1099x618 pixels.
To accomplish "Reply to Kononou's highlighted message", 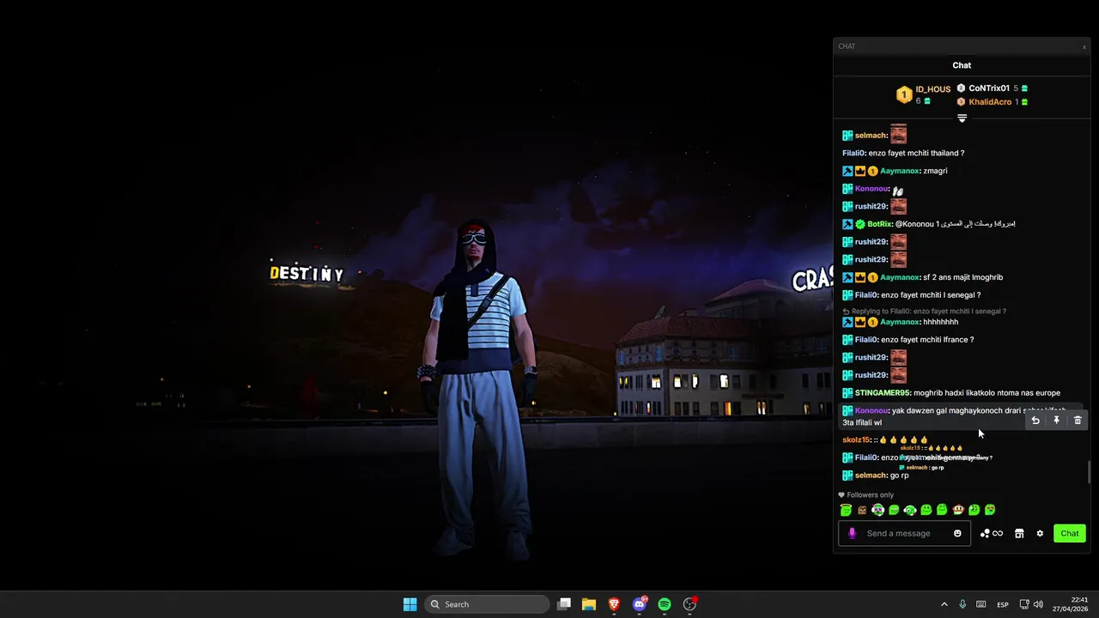I will (x=1035, y=420).
